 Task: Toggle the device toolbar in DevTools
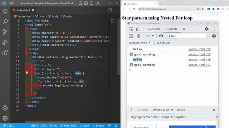pyautogui.click(x=138, y=29)
